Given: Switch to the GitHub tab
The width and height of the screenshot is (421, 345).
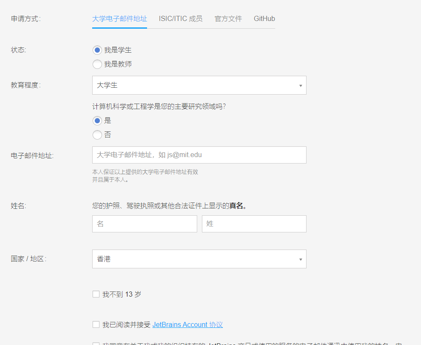Looking at the screenshot, I should (264, 19).
